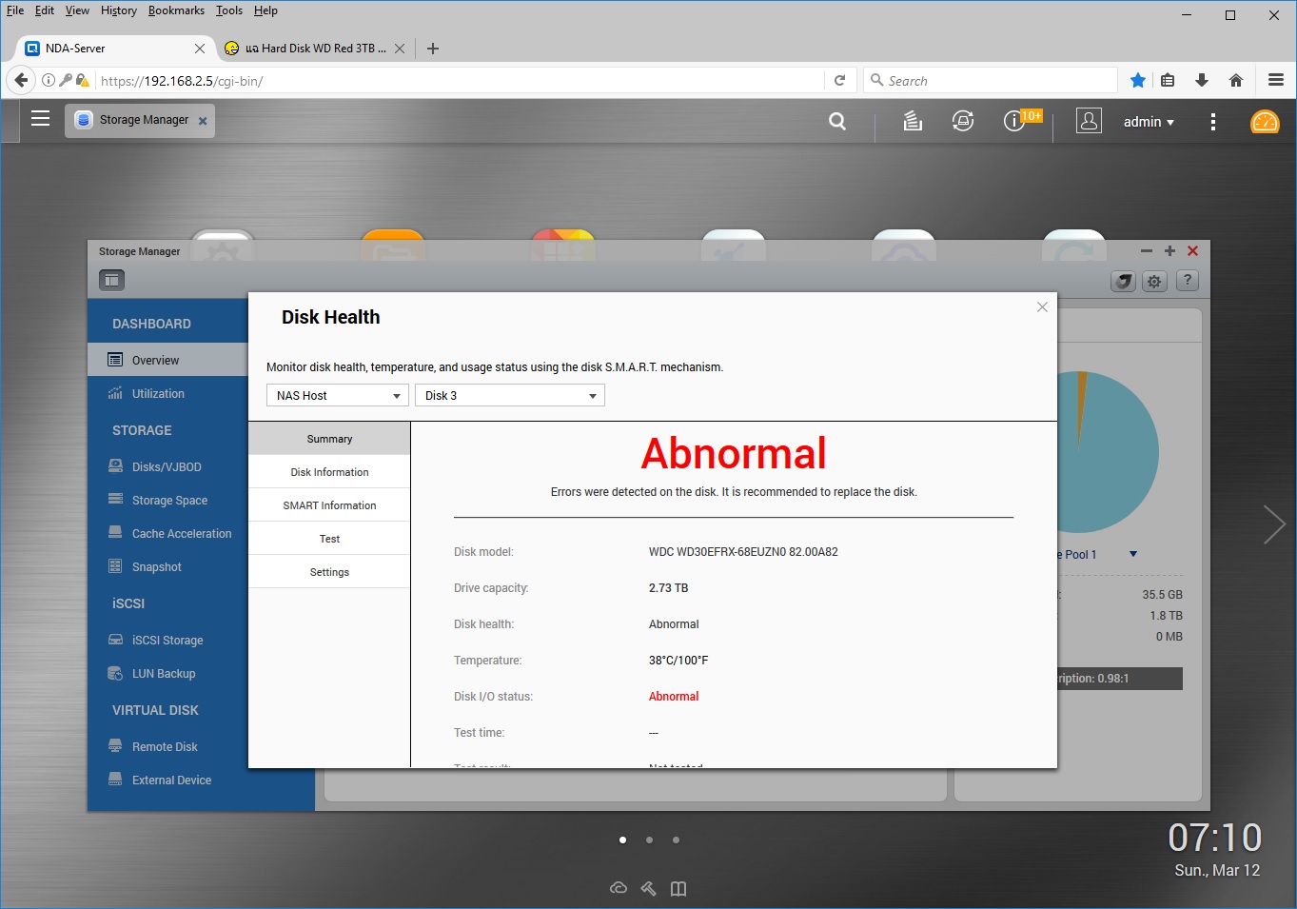1297x909 pixels.
Task: Open iSCSI Storage in the sidebar
Action: point(167,640)
